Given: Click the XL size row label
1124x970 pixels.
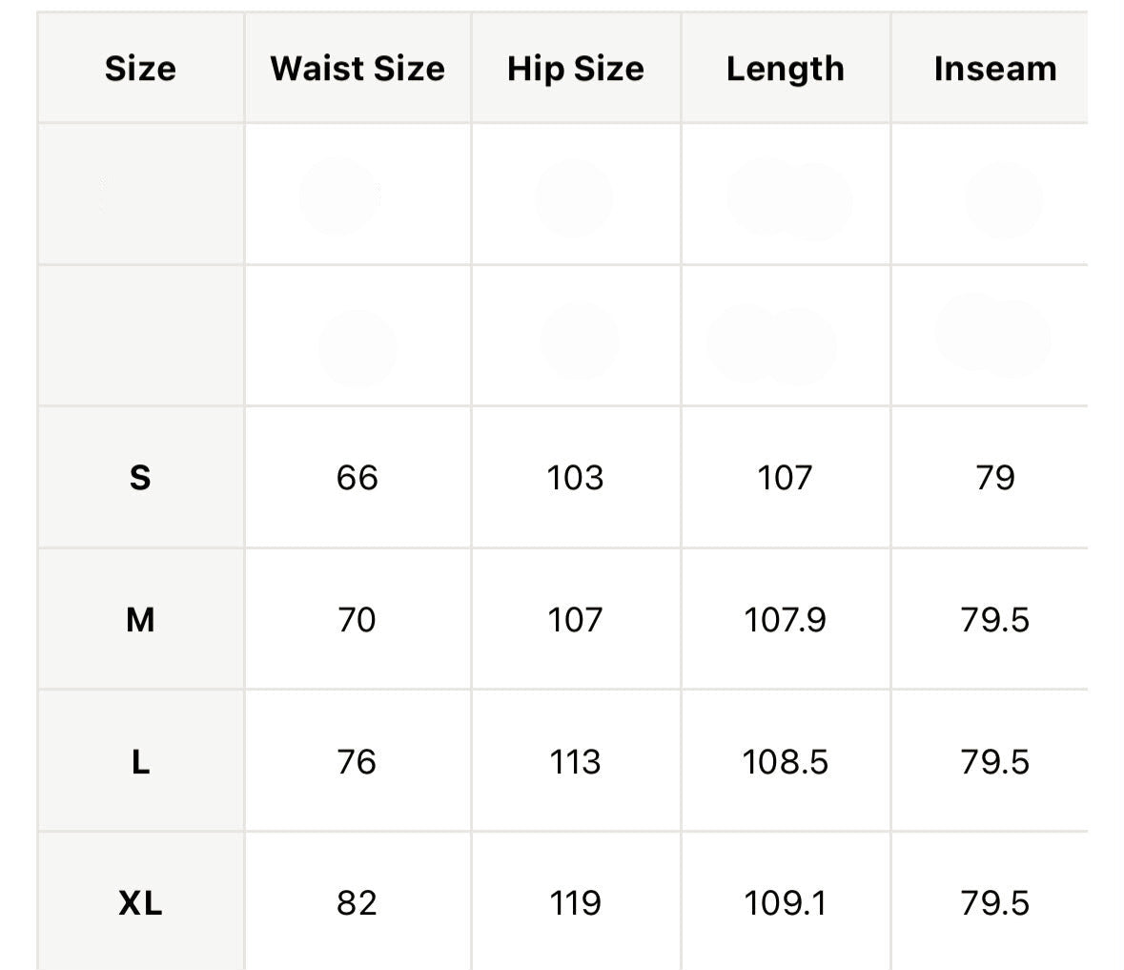Looking at the screenshot, I should tap(140, 902).
